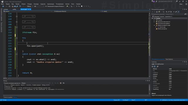
Task: Click the Property Pages wrench icon in Properties panel
Action: point(157,66)
